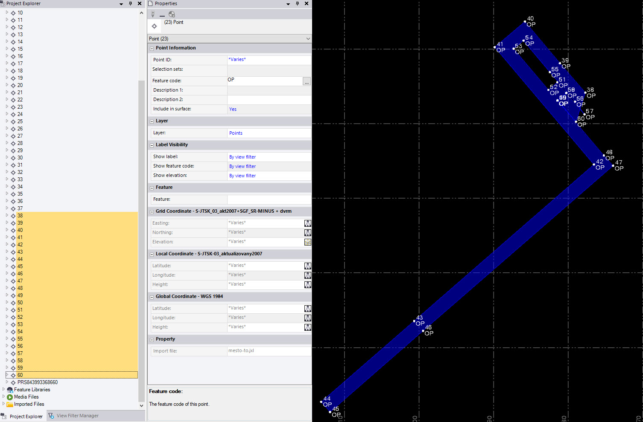Click the point icon next to item 60
The image size is (643, 422).
tap(14, 375)
